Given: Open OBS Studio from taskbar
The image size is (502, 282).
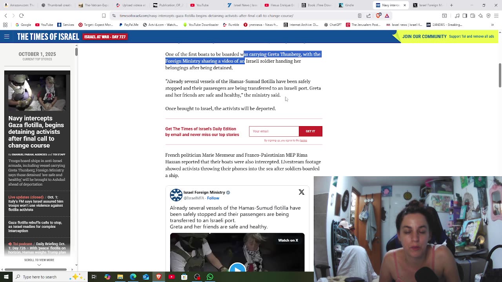Looking at the screenshot, I should (x=197, y=277).
